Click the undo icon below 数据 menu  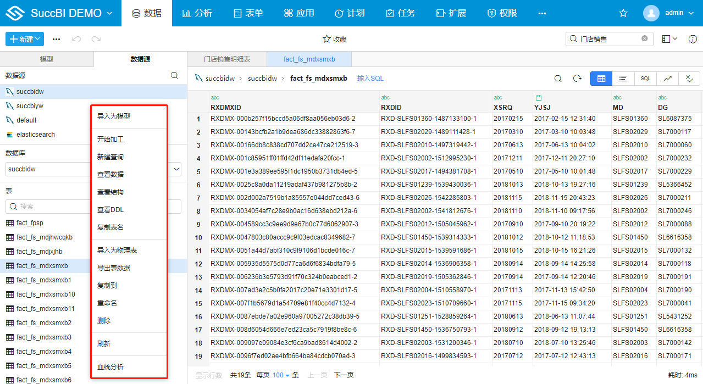coord(77,39)
